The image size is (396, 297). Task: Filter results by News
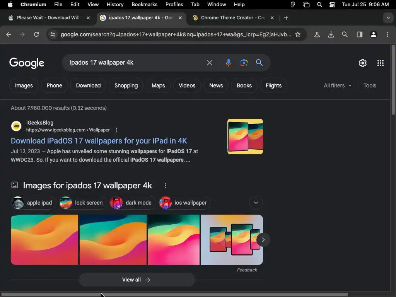[x=216, y=85]
